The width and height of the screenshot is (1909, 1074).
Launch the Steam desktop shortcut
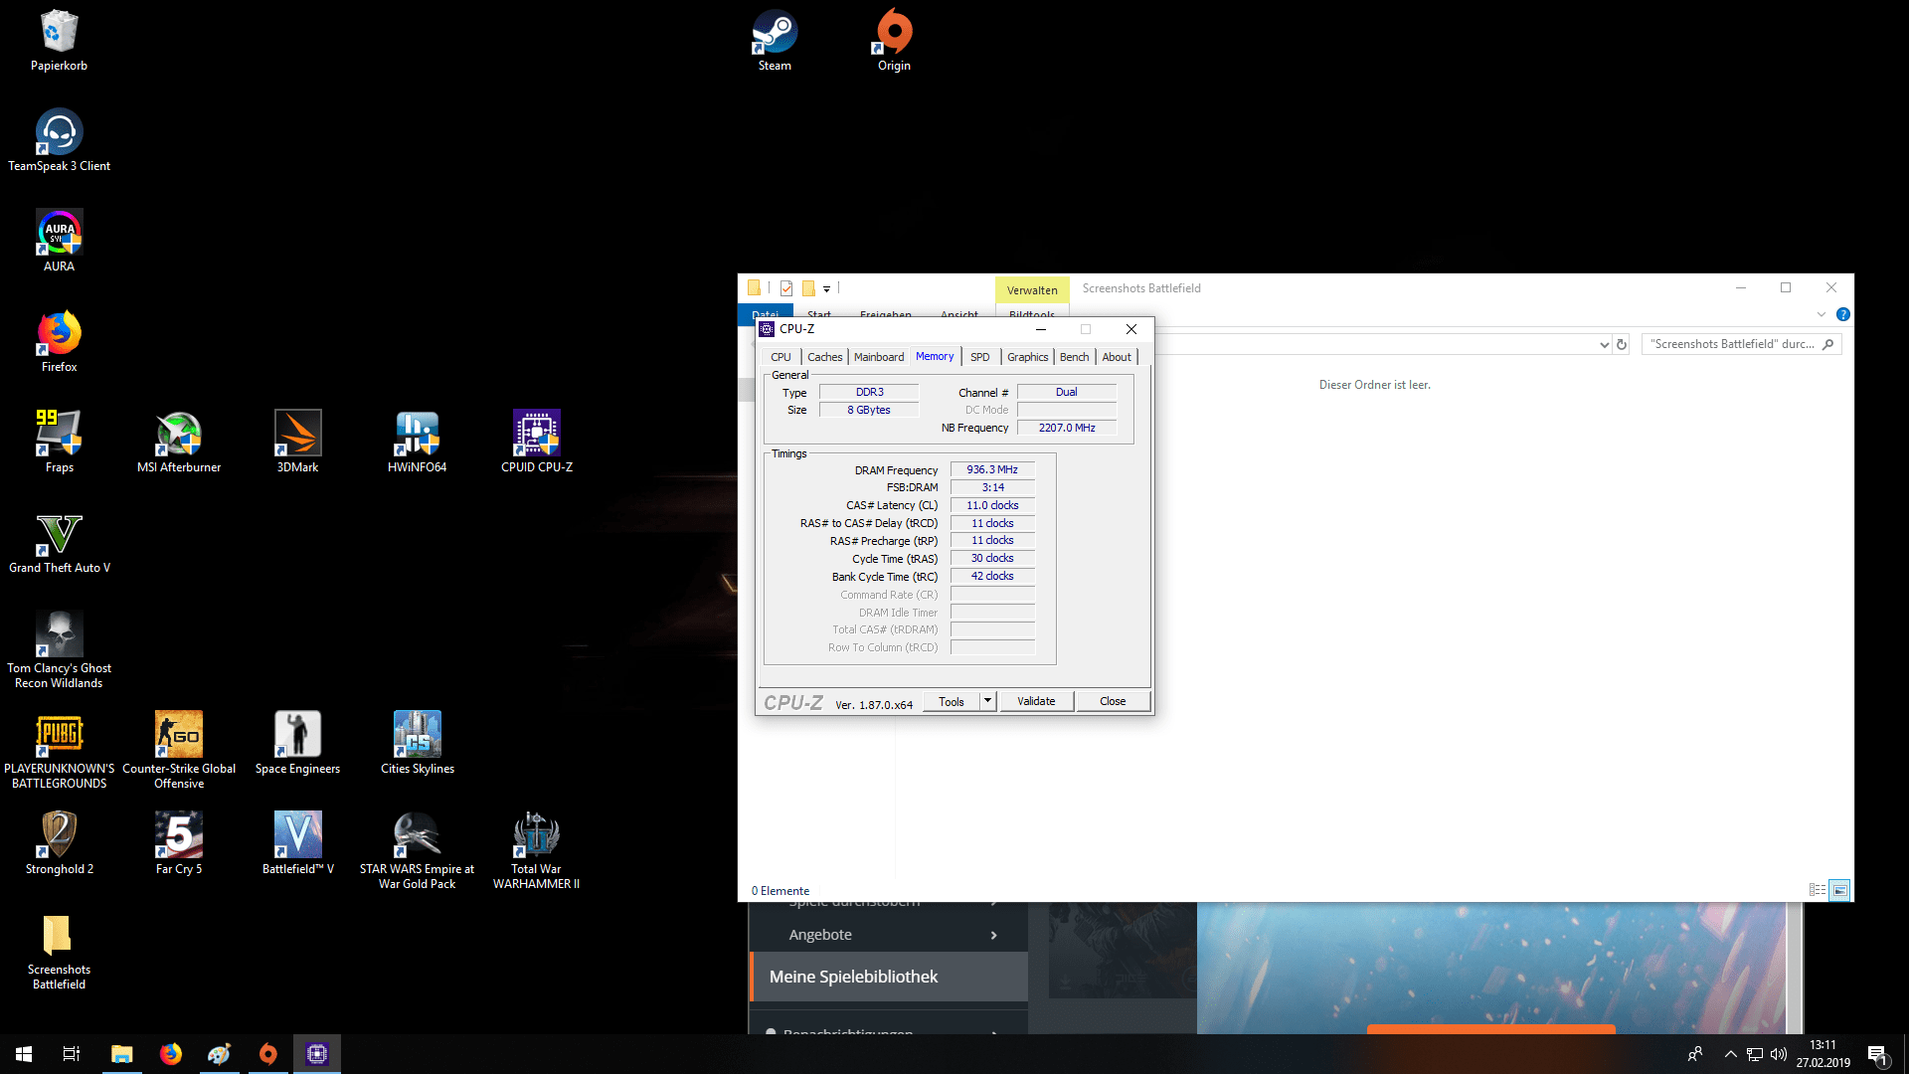(775, 40)
